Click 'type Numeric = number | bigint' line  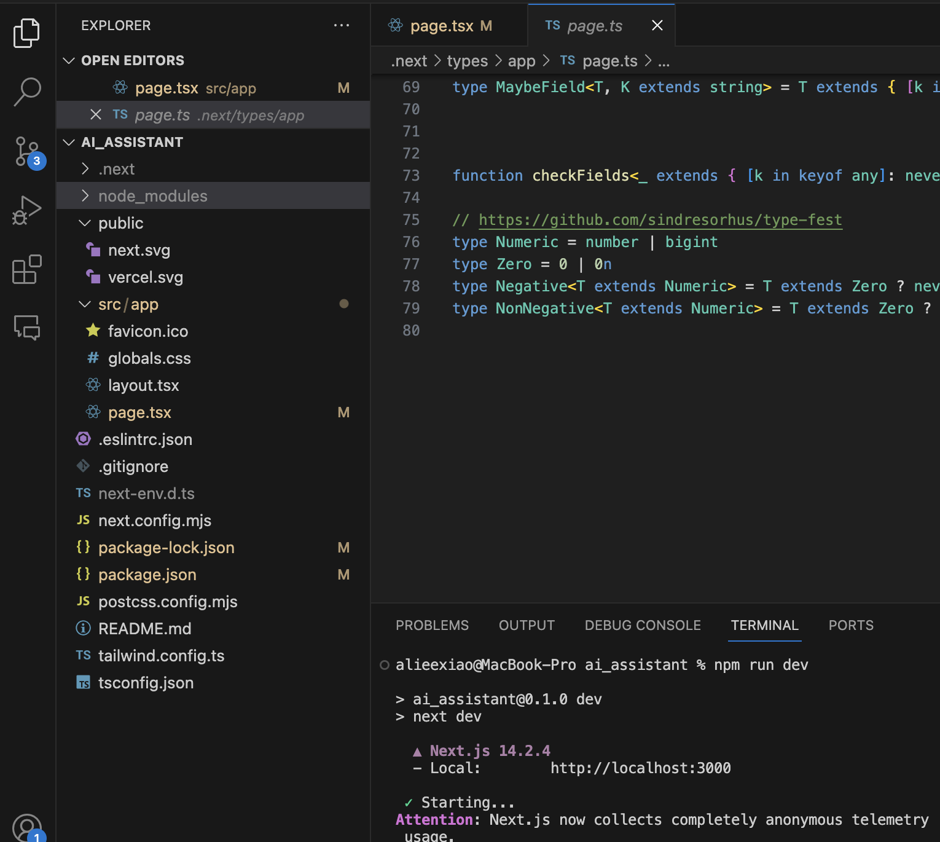click(x=585, y=242)
